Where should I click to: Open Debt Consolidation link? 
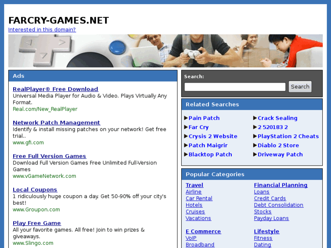[x=279, y=205]
